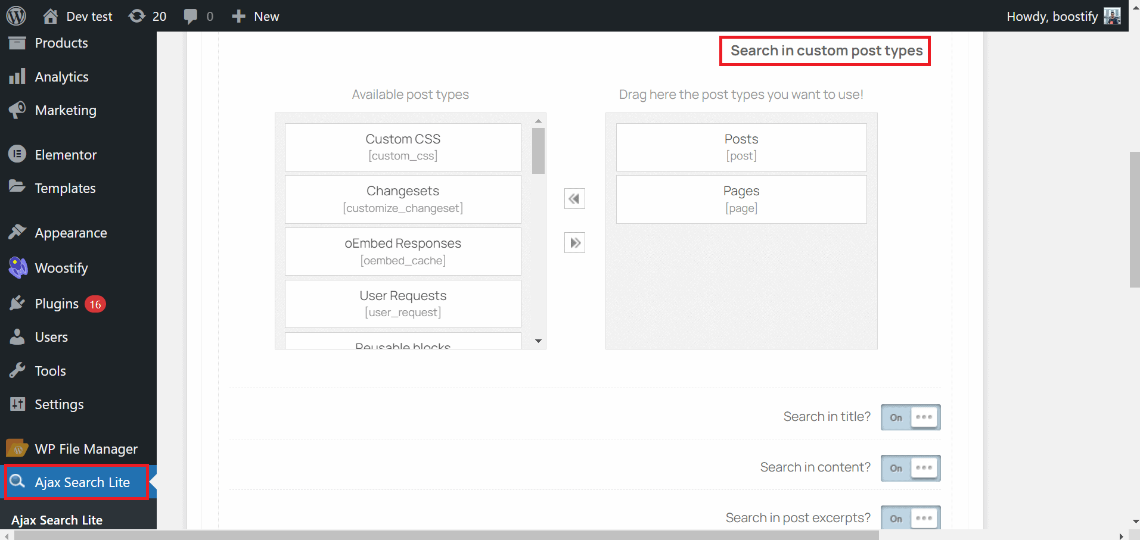
Task: Toggle Search in post excerpts switch
Action: tap(911, 517)
